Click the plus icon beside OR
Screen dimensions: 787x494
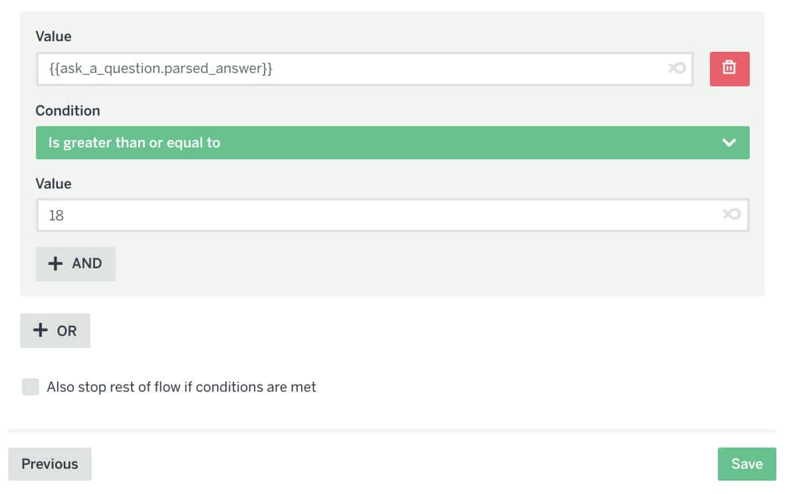tap(41, 331)
